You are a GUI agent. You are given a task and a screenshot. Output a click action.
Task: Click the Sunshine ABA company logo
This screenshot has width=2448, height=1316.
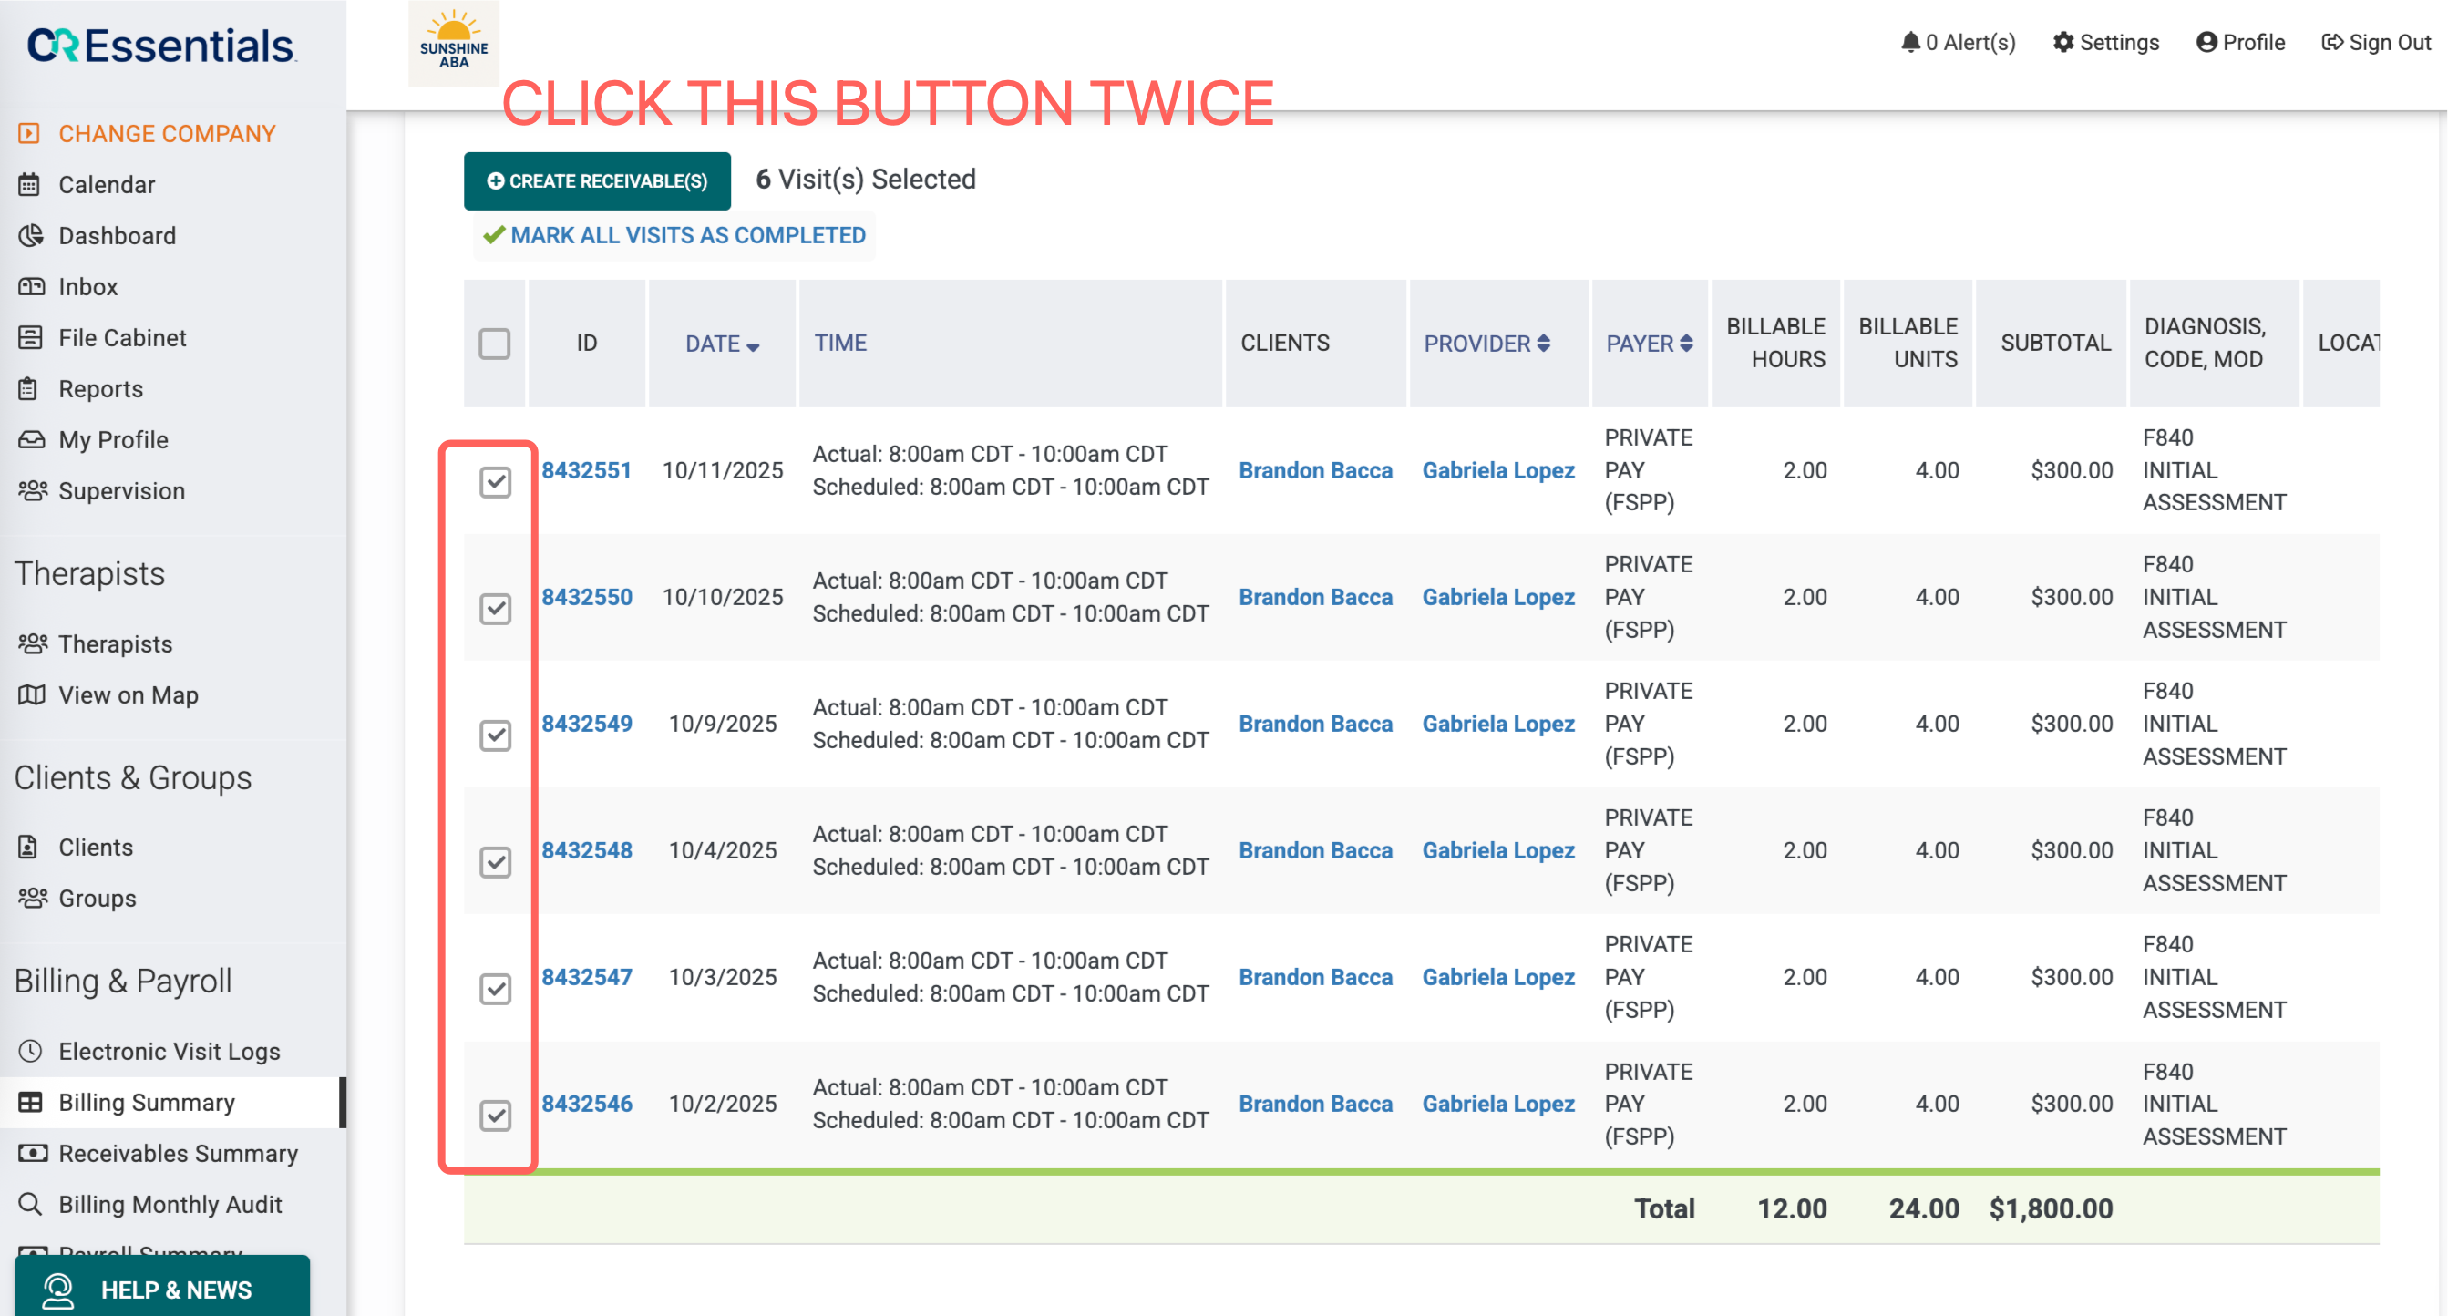click(453, 41)
